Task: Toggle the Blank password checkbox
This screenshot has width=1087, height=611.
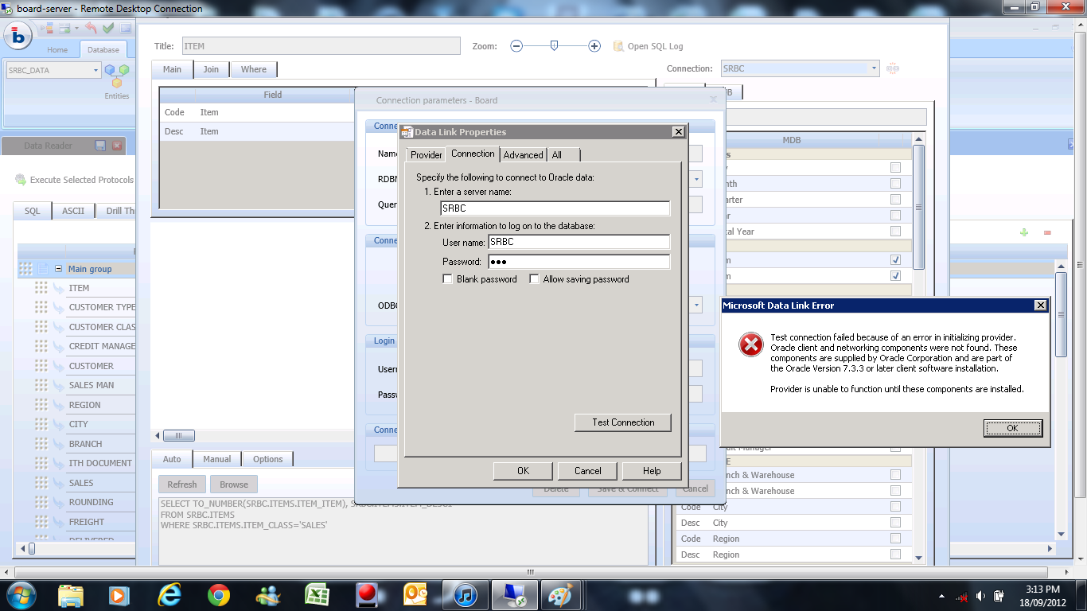Action: (x=448, y=279)
